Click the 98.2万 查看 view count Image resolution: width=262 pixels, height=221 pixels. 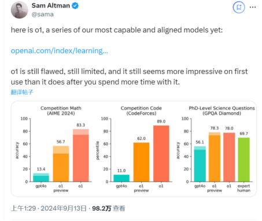(109, 208)
